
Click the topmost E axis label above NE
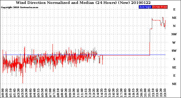174,9
